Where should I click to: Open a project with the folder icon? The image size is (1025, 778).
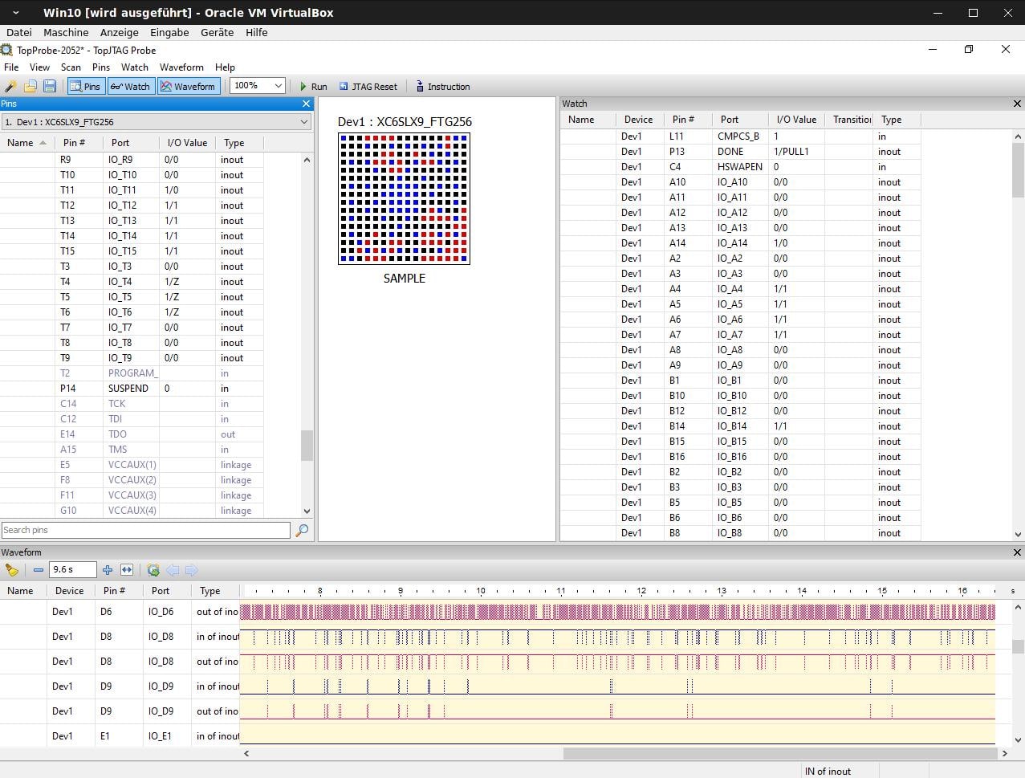coord(31,86)
